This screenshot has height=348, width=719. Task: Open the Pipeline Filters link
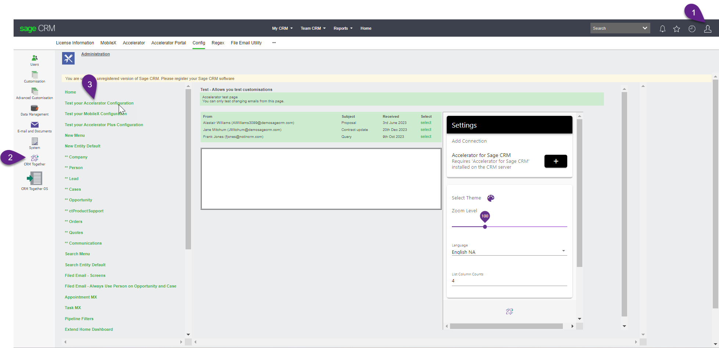click(x=79, y=319)
